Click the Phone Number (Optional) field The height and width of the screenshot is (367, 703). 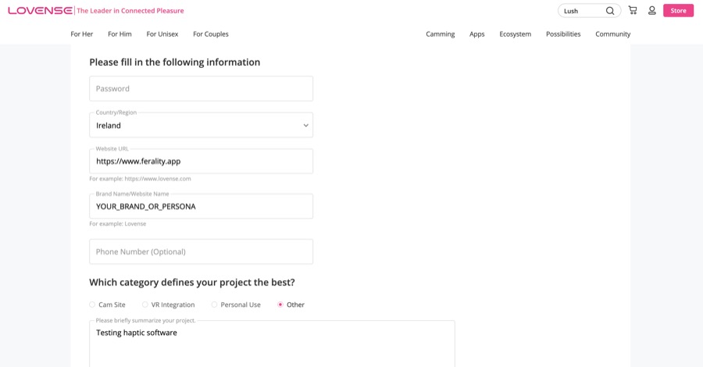click(x=201, y=252)
